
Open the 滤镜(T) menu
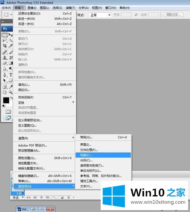click(x=70, y=8)
